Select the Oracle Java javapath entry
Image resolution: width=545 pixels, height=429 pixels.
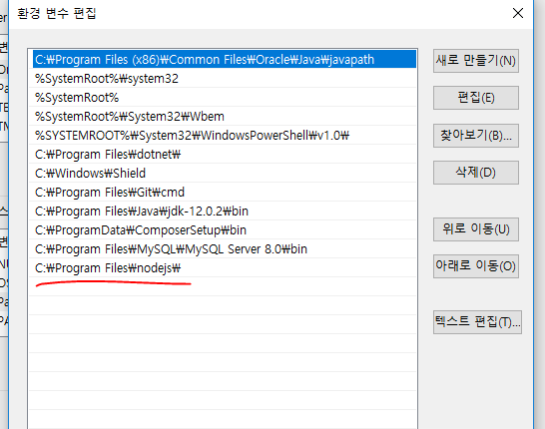coord(225,60)
